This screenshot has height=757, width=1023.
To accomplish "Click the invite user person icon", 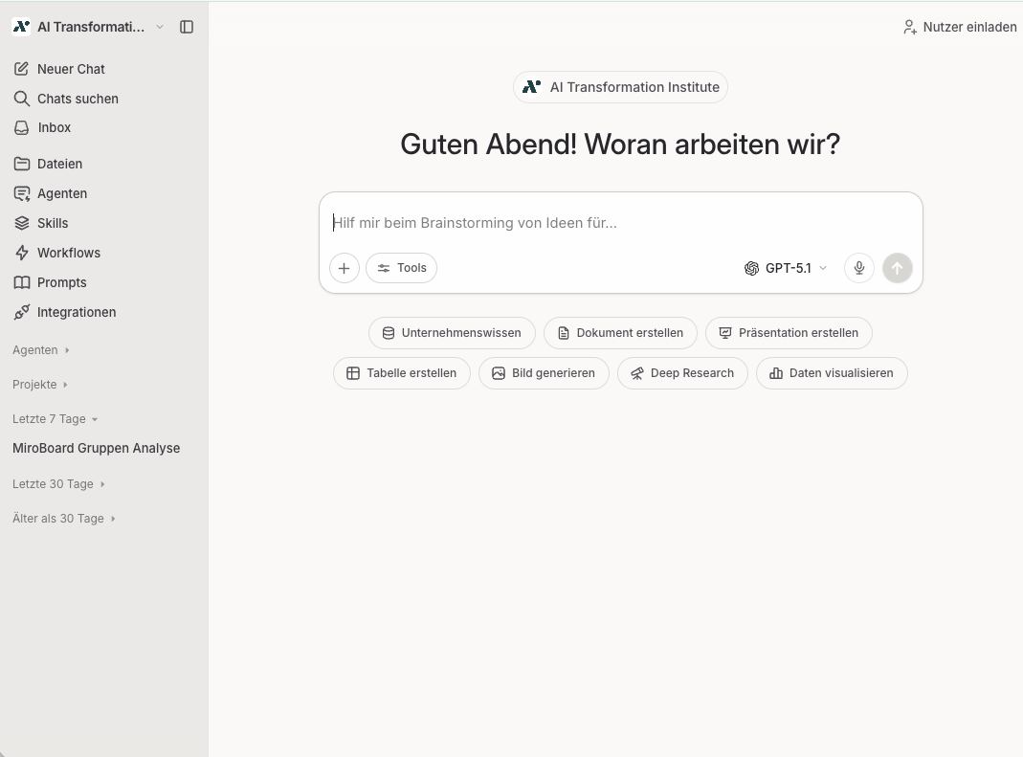I will pyautogui.click(x=909, y=27).
